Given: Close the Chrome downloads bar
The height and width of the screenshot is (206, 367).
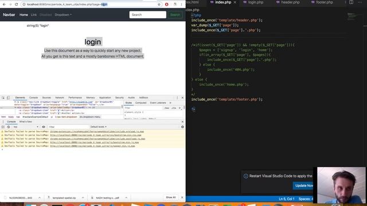Looking at the screenshot, I should pyautogui.click(x=182, y=197).
